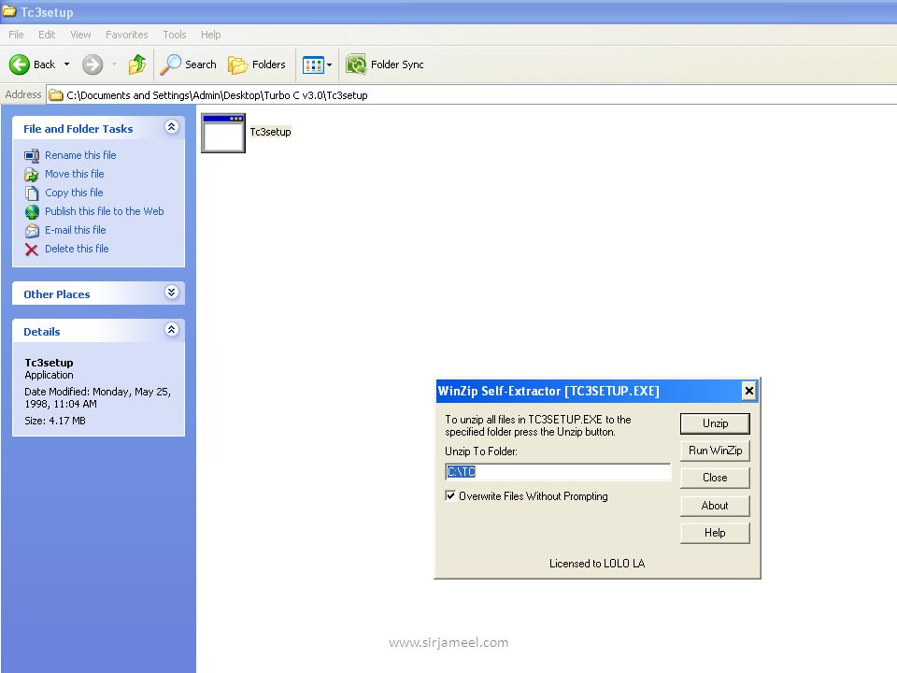Click Delete this file link
This screenshot has height=673, width=897.
click(77, 249)
